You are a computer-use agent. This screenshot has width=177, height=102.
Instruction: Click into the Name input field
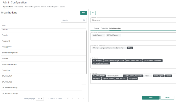(x=133, y=20)
